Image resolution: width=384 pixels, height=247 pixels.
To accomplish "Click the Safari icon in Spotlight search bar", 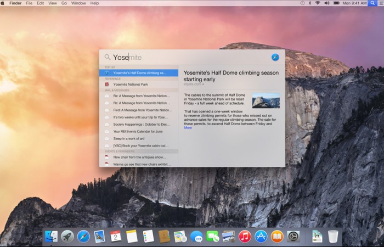I will coord(275,57).
